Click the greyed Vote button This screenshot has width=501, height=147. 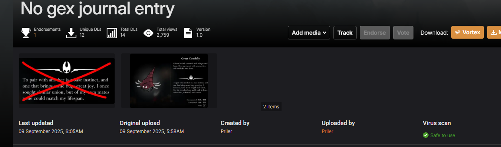tap(403, 33)
